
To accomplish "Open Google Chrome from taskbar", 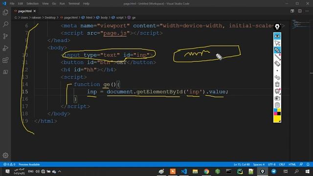I will [x=206, y=172].
